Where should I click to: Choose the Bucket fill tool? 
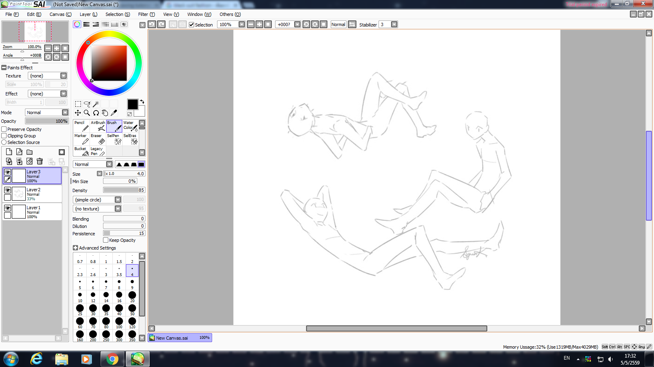click(x=81, y=151)
